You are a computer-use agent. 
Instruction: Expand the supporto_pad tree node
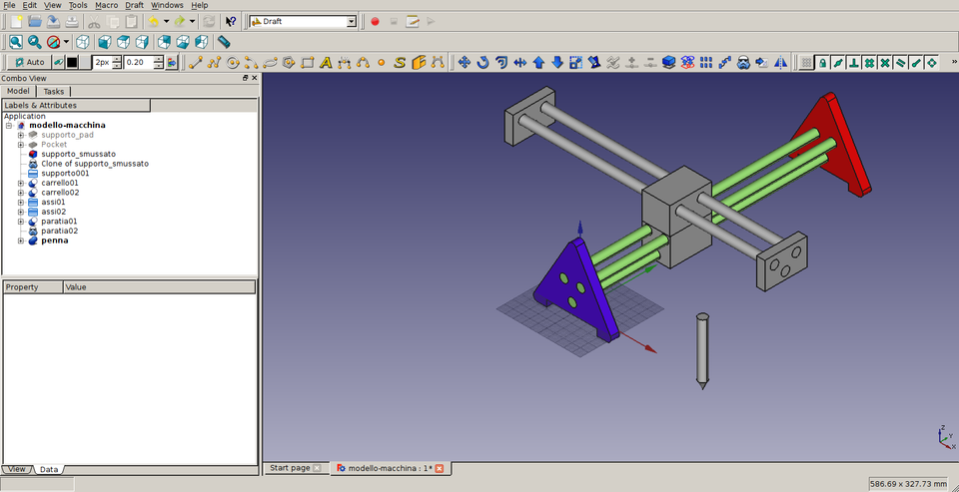[x=21, y=135]
